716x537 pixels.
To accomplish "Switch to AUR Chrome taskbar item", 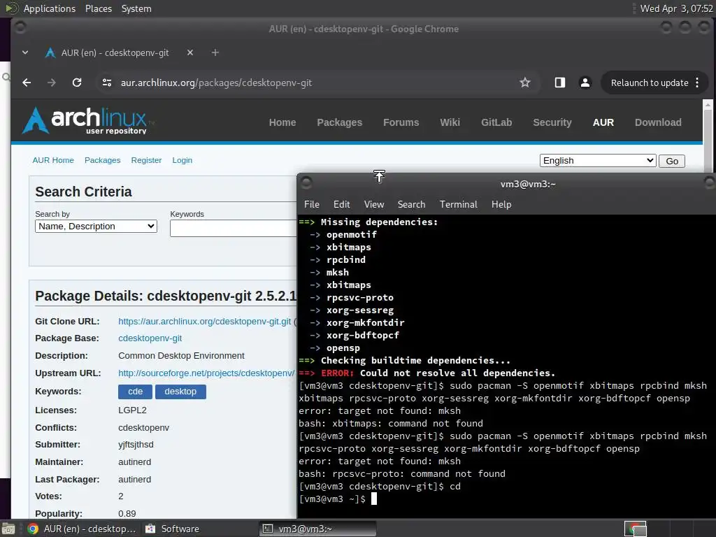I will click(81, 529).
